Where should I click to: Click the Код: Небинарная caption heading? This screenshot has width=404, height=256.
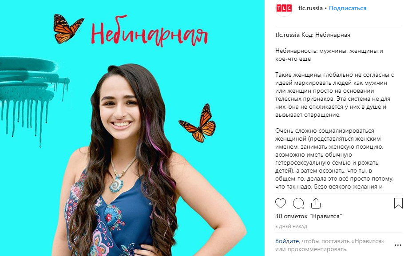pyautogui.click(x=326, y=35)
